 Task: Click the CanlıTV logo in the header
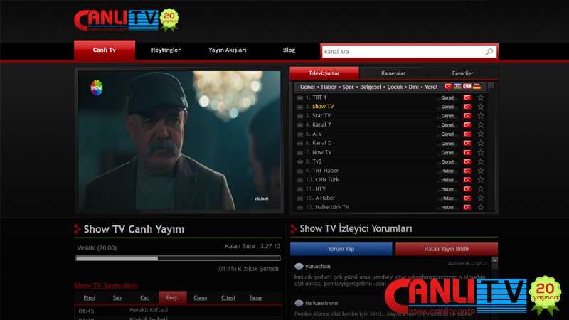coord(126,20)
